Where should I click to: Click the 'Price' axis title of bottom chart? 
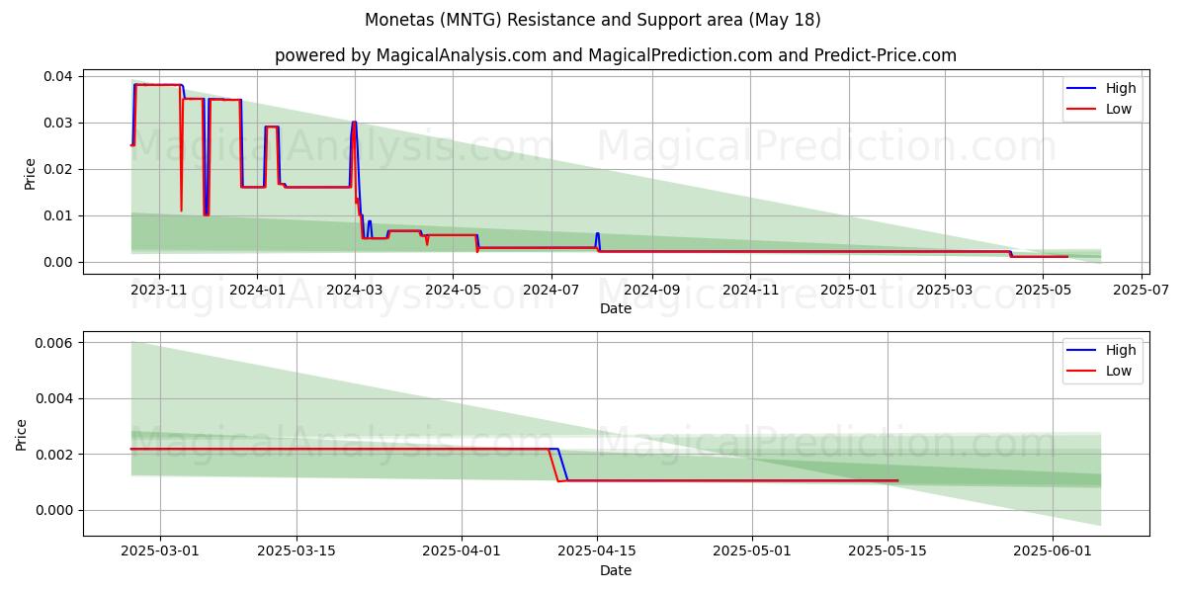tap(22, 435)
